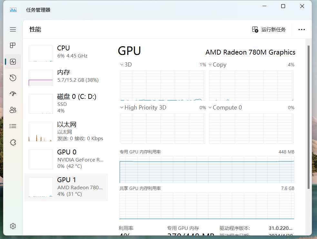Click the 3D engine graph

pyautogui.click(x=163, y=86)
